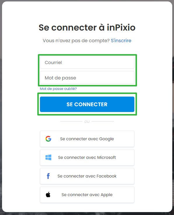Choose Se connecter avec Facebook
Image resolution: width=174 pixels, height=215 pixels.
(87, 176)
